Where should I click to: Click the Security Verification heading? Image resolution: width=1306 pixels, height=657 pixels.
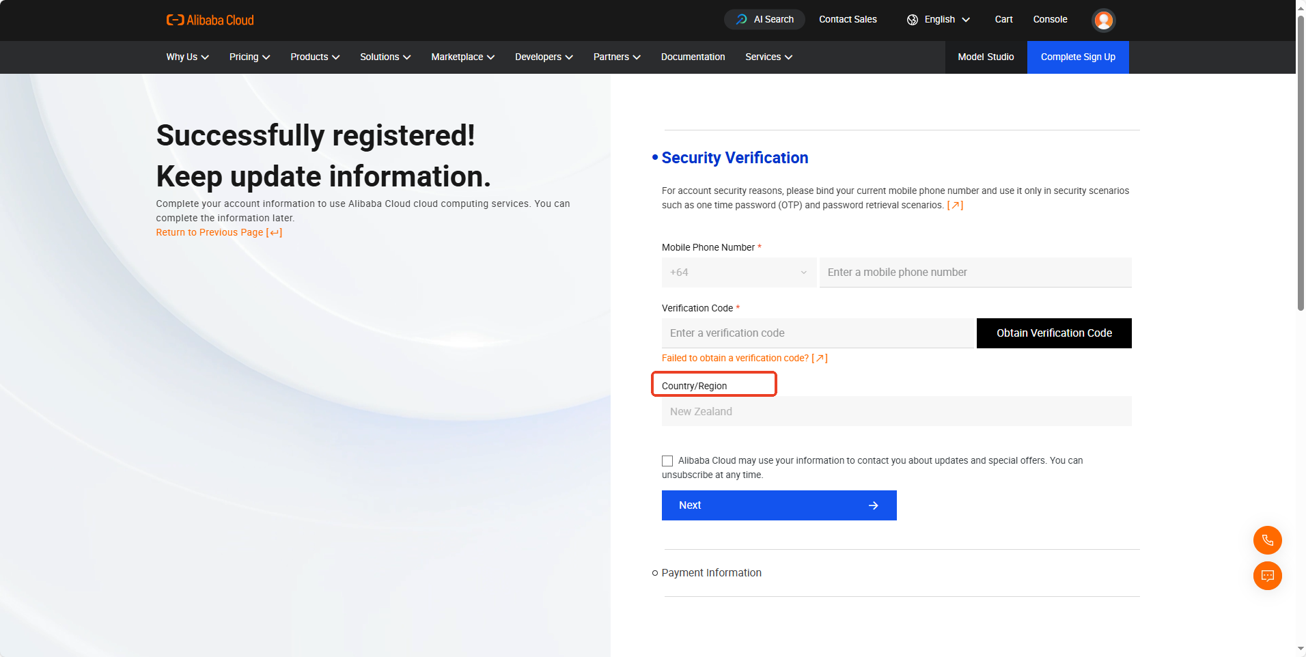click(x=734, y=158)
